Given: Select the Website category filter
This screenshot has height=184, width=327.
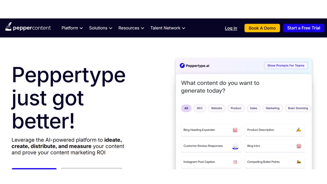Looking at the screenshot, I should [x=217, y=108].
